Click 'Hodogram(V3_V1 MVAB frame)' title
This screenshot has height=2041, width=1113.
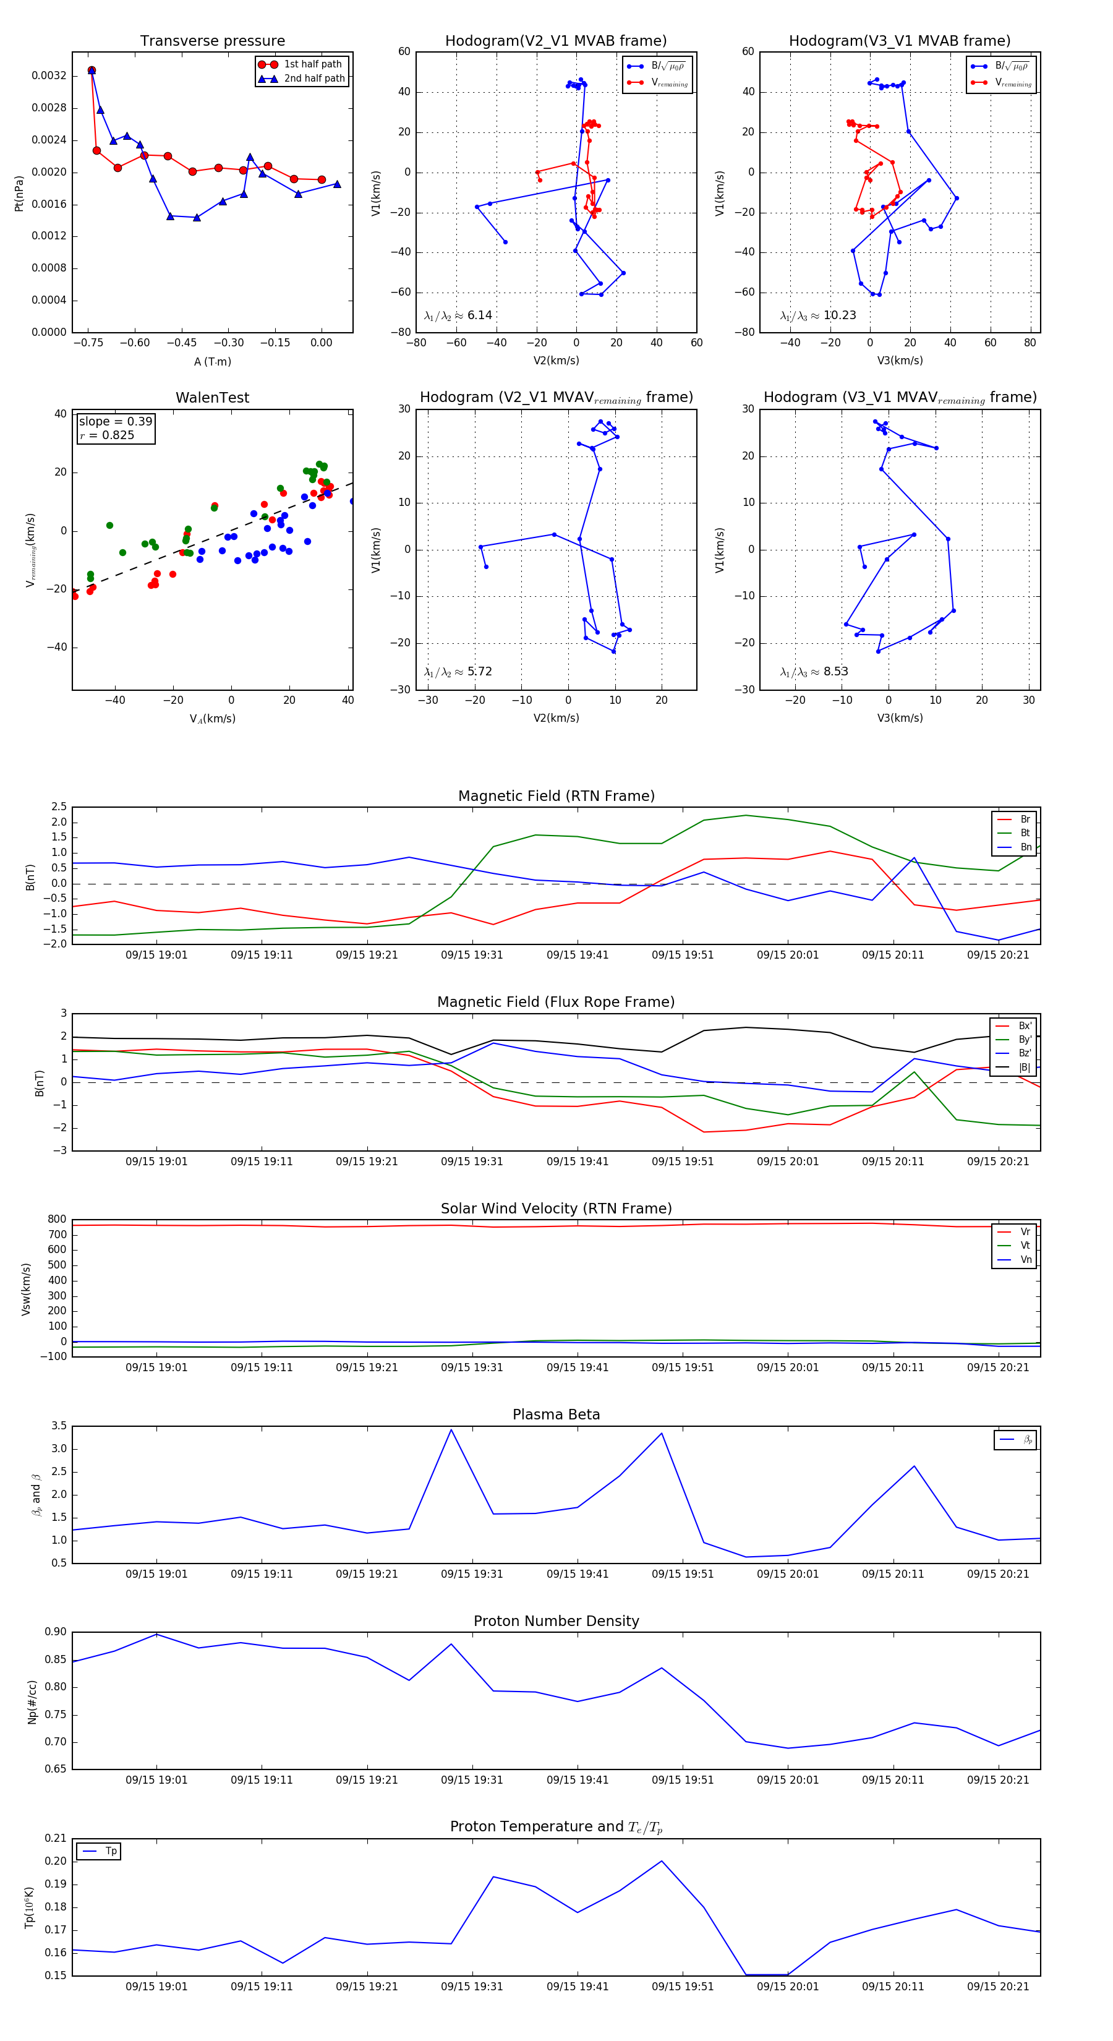[x=900, y=41]
